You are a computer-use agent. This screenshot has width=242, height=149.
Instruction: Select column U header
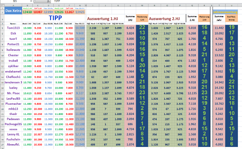231,5
